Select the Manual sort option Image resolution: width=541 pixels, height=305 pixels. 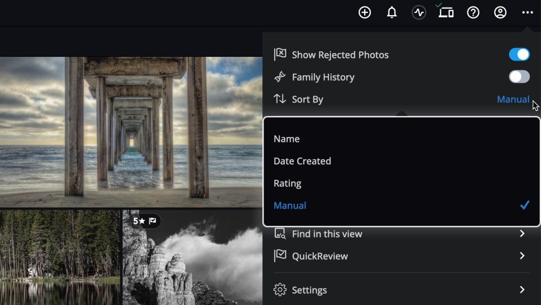point(290,205)
